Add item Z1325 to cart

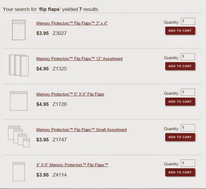pyautogui.click(x=180, y=66)
